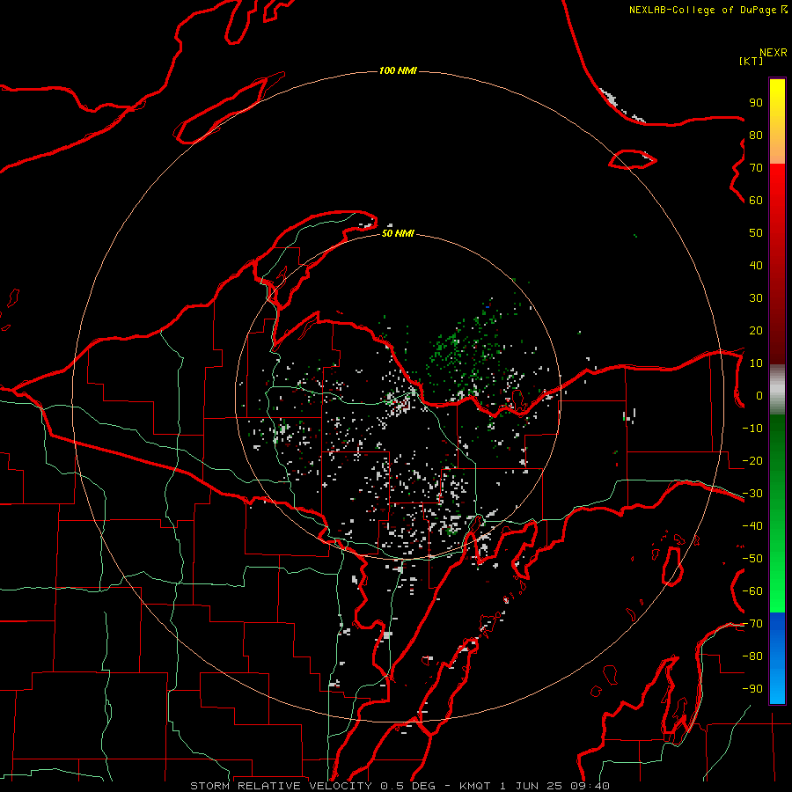Click the gray zero-velocity segment of the color bar
The image size is (792, 792).
[x=777, y=390]
